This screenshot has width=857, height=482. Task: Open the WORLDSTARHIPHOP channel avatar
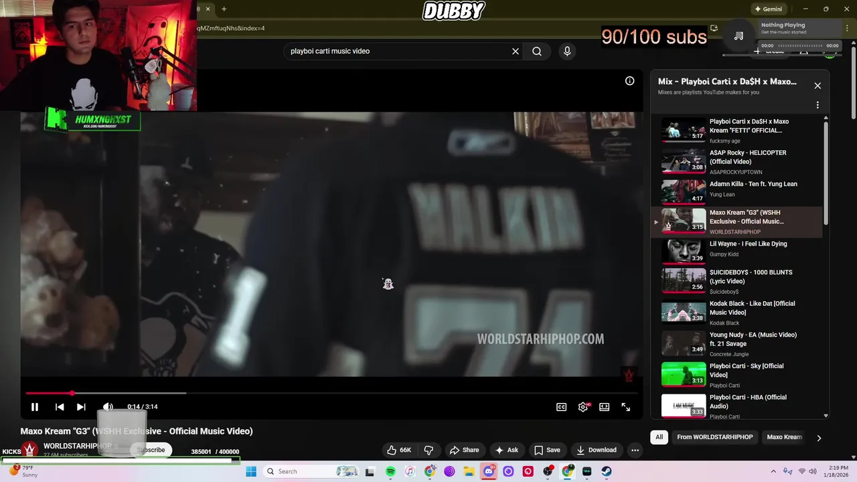coord(29,450)
